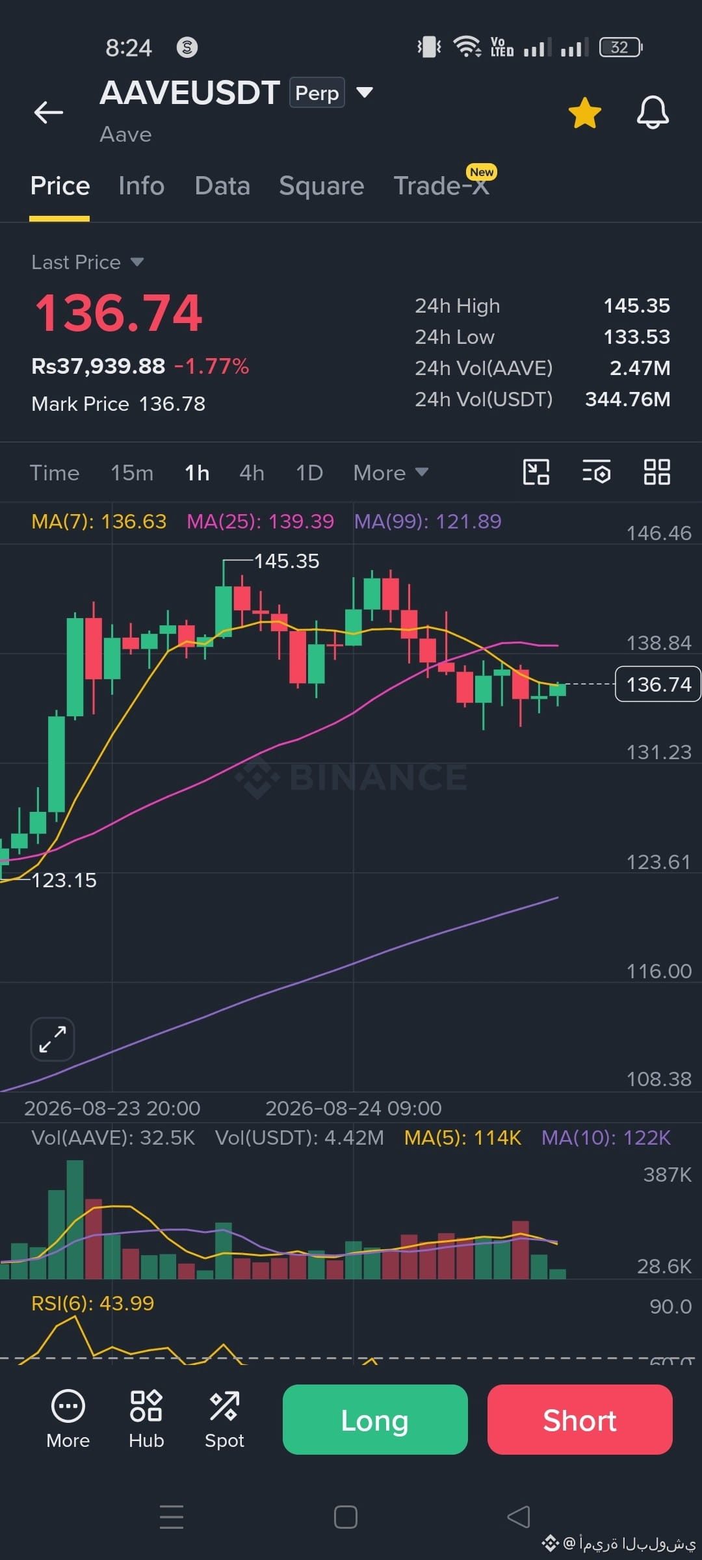Viewport: 702px width, 1560px height.
Task: Tap the green Long button
Action: coord(375,1420)
